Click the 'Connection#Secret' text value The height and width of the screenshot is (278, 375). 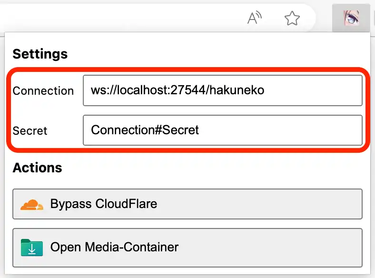coord(145,129)
